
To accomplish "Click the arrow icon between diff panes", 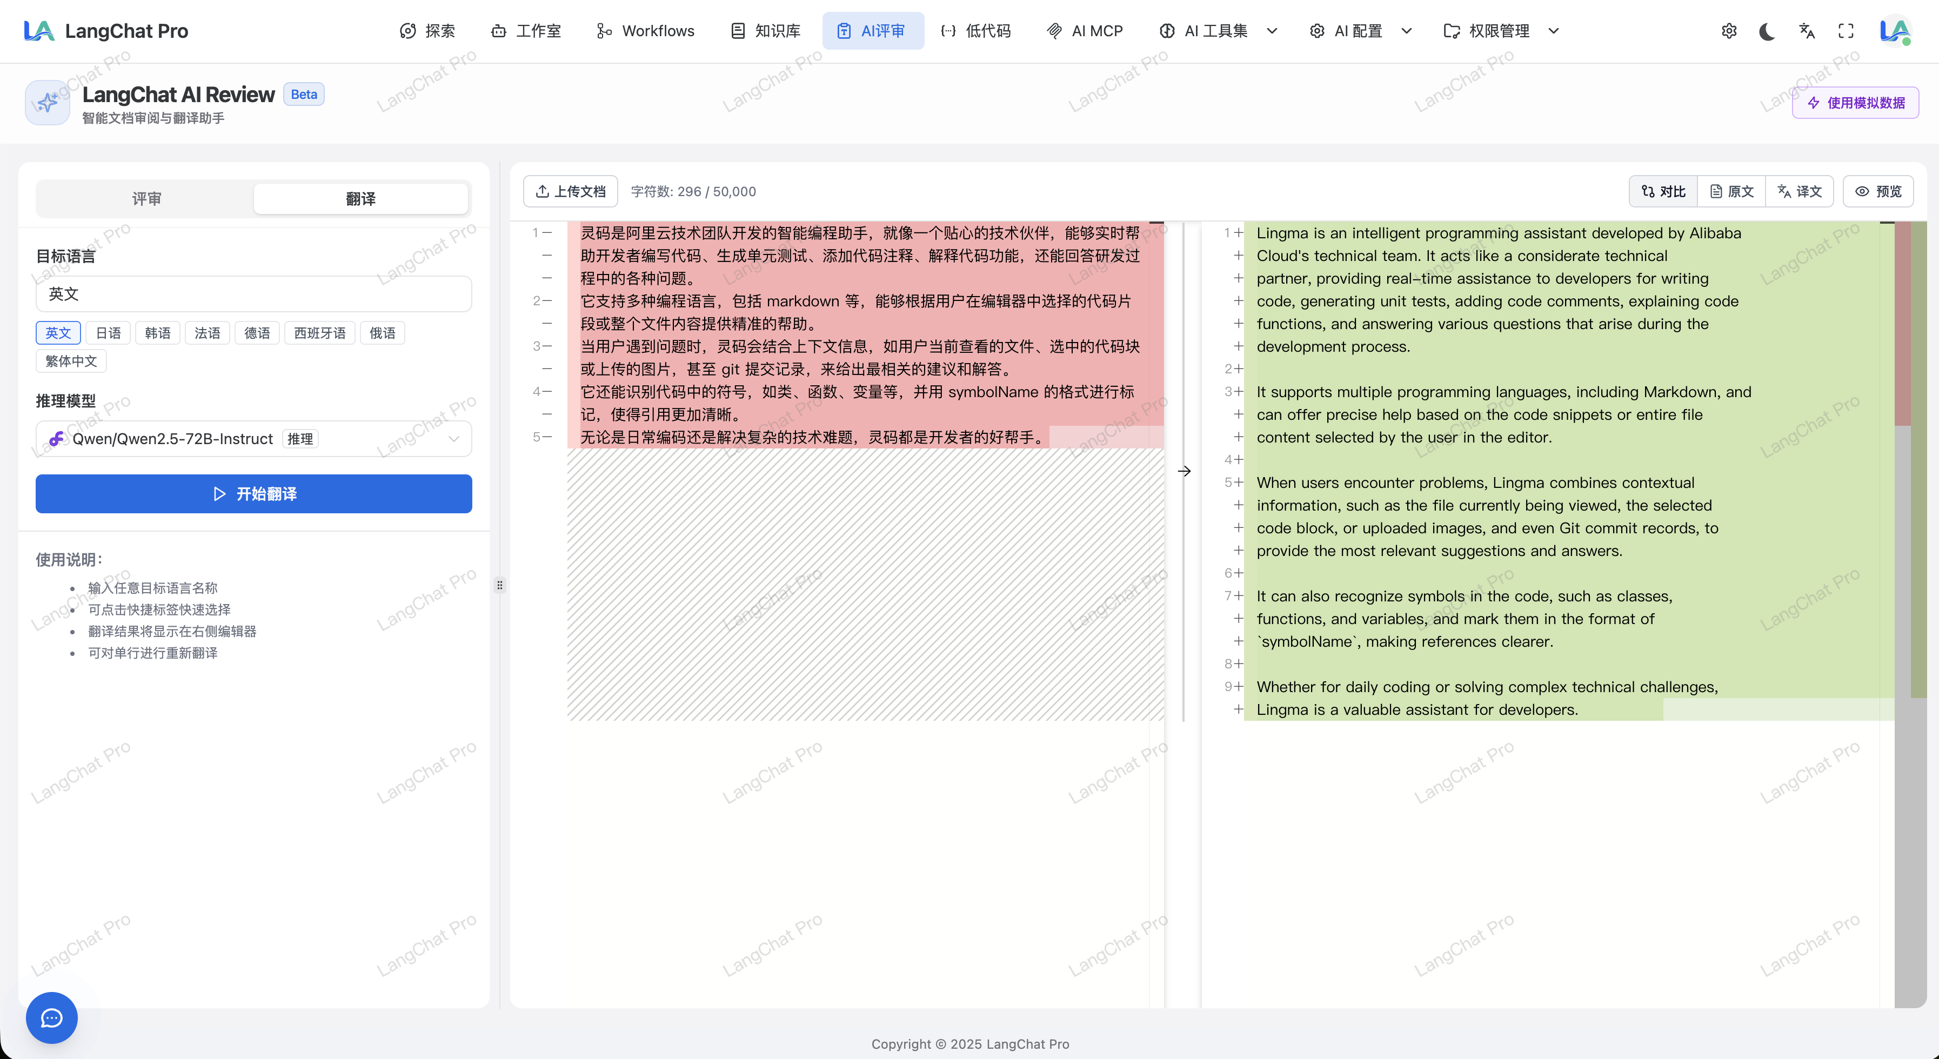I will point(1184,471).
